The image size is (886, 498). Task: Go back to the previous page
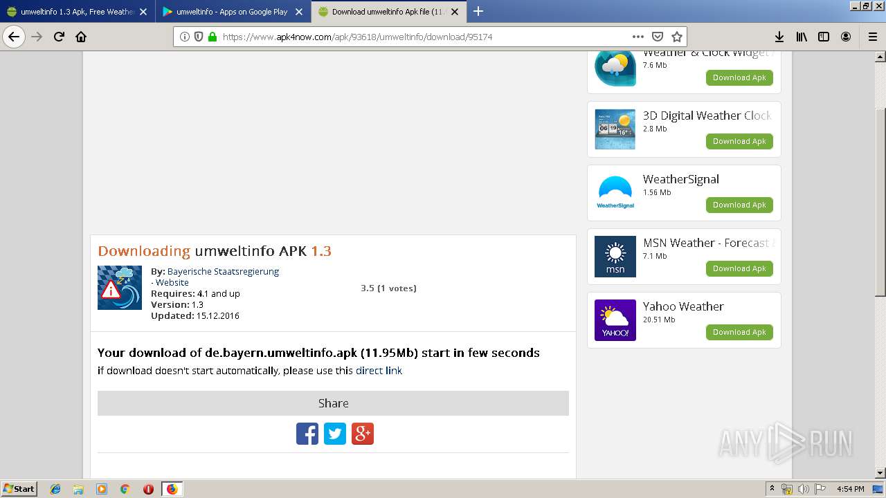(14, 37)
